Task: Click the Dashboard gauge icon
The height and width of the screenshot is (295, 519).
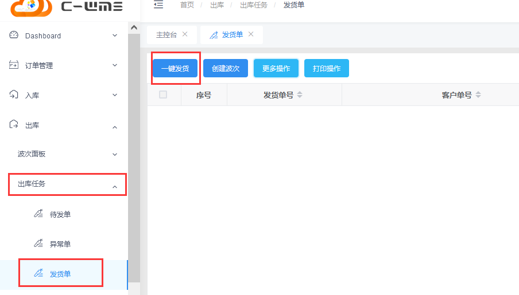Action: (14, 35)
